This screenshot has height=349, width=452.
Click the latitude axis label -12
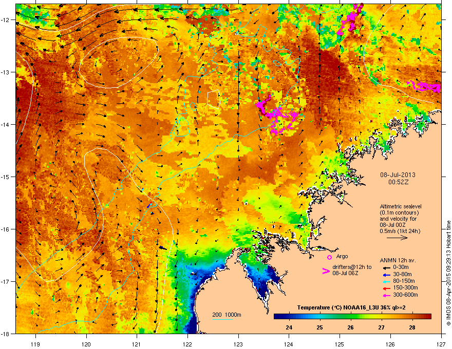(6, 20)
